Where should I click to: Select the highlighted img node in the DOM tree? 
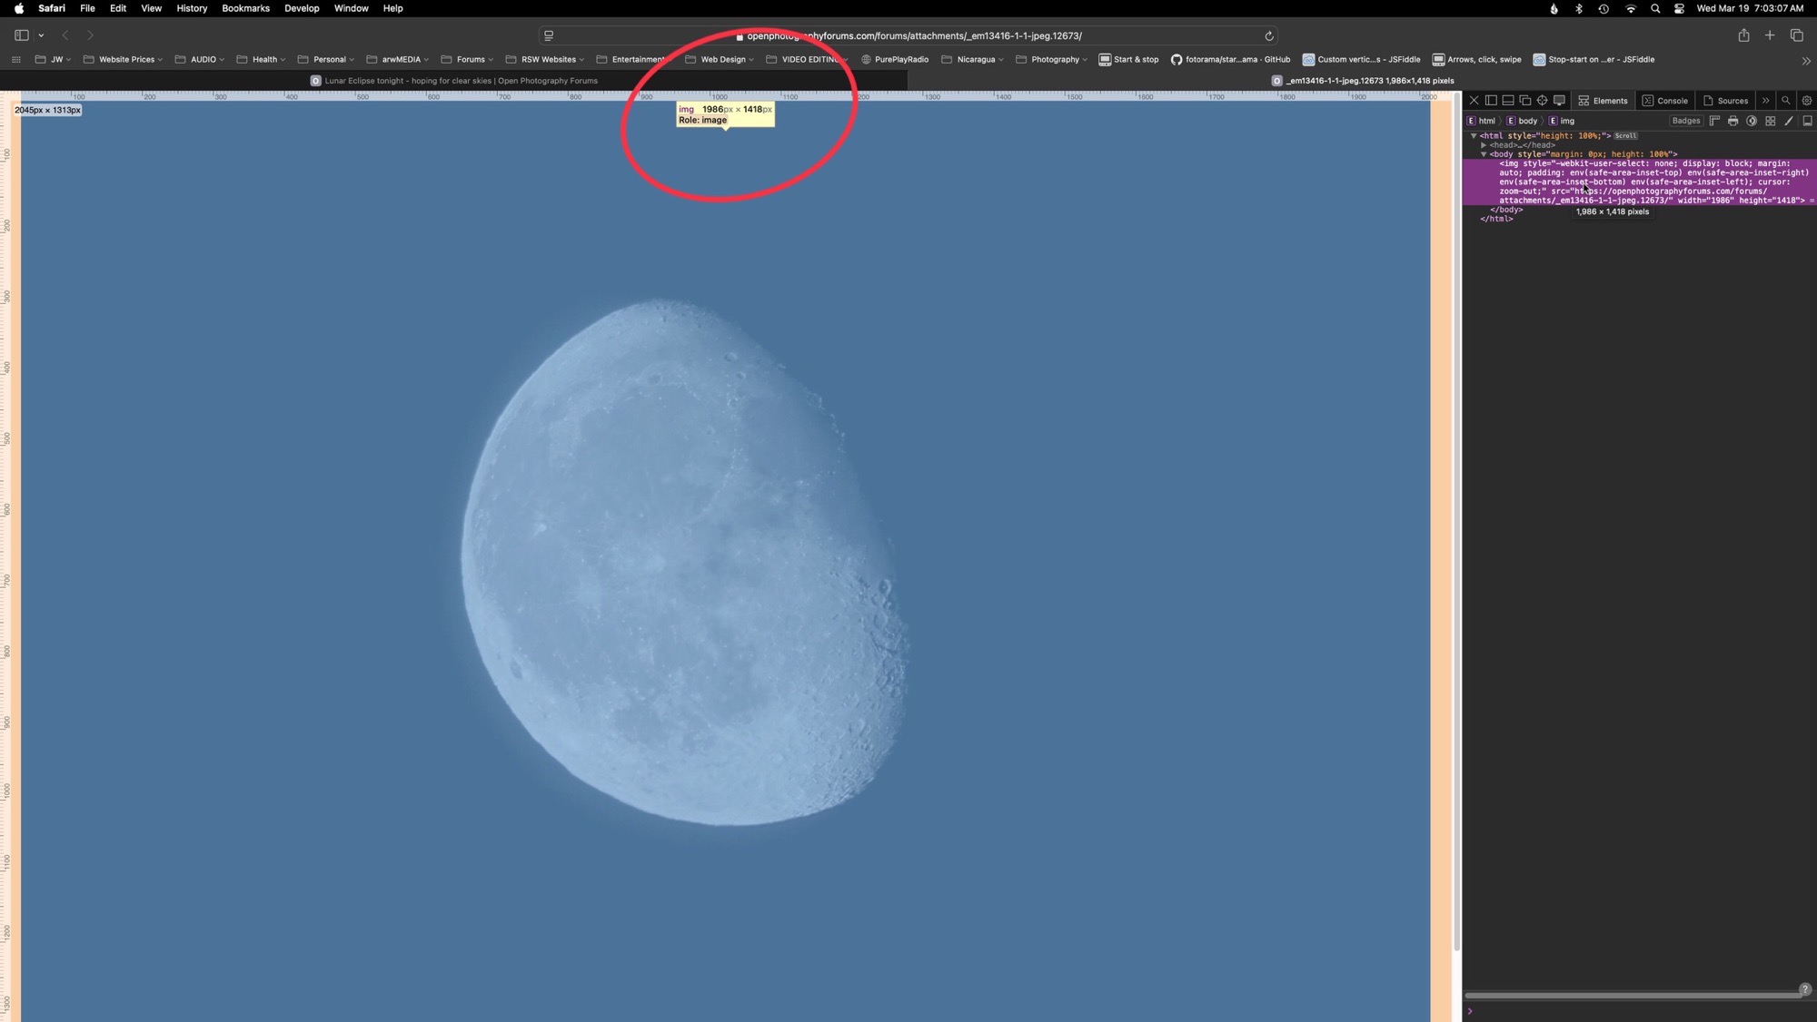[x=1640, y=182]
